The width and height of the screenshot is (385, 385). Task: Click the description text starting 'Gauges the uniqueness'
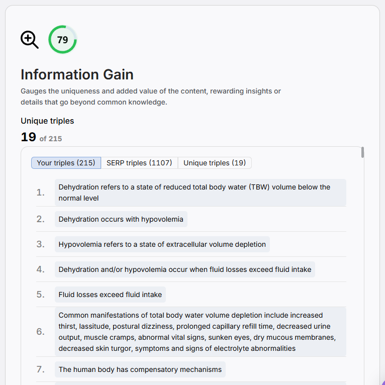(151, 97)
